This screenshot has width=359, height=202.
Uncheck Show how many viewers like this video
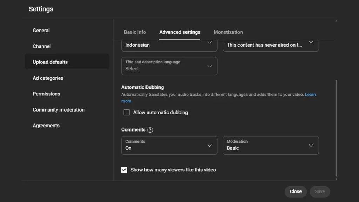(124, 170)
